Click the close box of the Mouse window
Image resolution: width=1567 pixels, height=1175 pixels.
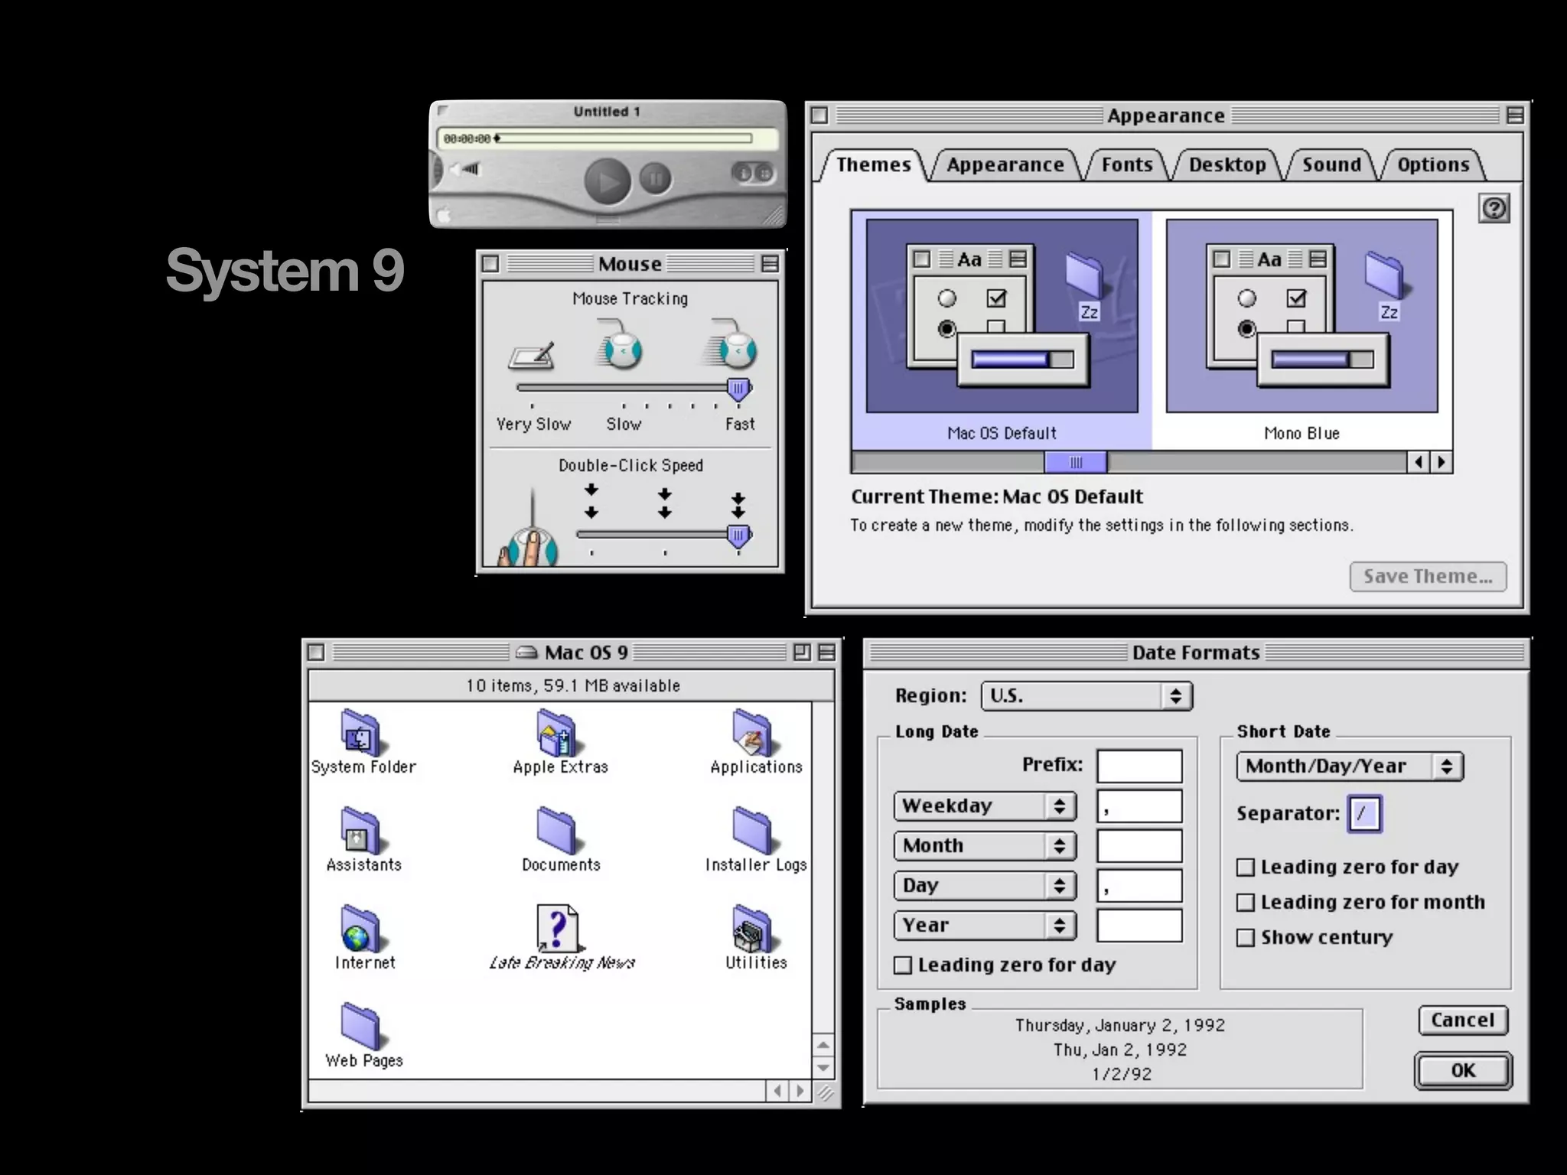tap(490, 264)
